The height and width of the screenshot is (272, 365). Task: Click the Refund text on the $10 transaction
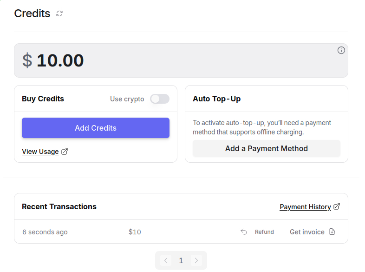click(264, 232)
